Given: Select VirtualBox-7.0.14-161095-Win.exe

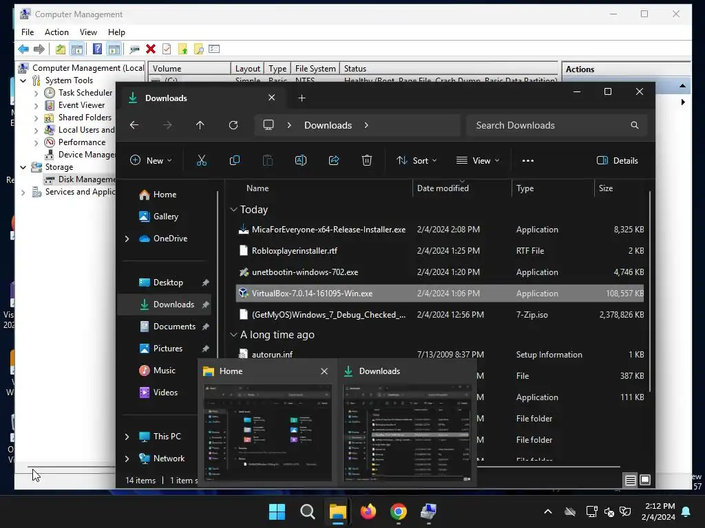Looking at the screenshot, I should click(x=440, y=293).
